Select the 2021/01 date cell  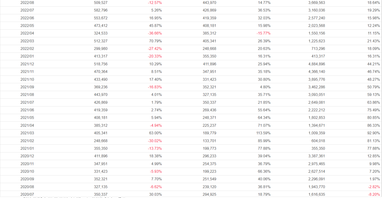[x=26, y=148]
